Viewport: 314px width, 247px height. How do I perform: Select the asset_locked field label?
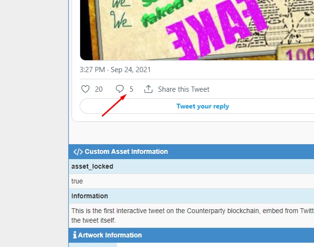point(92,166)
